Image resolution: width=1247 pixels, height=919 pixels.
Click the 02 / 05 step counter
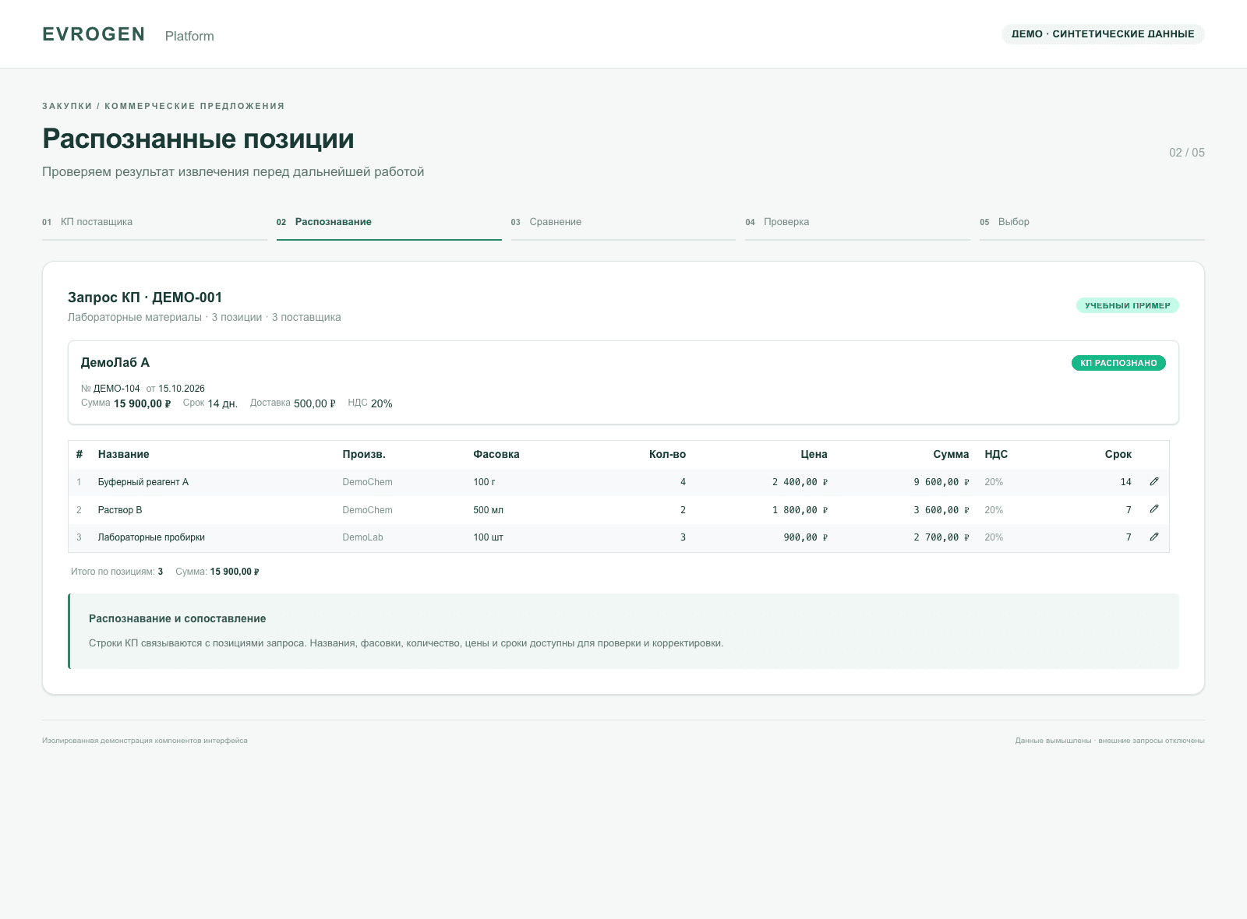(x=1187, y=153)
